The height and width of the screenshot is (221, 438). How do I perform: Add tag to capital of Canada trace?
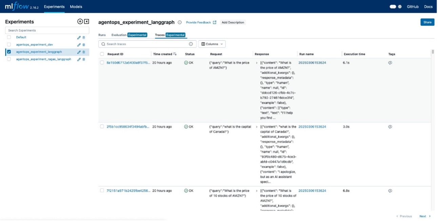(390, 127)
